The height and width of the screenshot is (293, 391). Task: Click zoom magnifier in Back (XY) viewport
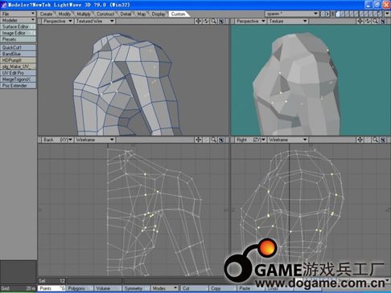(214, 140)
